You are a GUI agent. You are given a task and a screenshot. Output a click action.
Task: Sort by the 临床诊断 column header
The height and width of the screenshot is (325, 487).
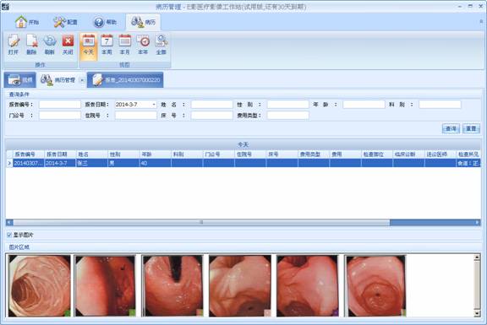coord(408,154)
